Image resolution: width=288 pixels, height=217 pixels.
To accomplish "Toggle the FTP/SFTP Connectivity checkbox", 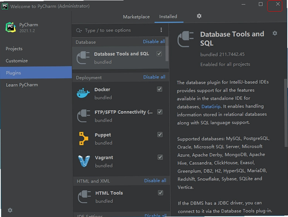I will [160, 112].
